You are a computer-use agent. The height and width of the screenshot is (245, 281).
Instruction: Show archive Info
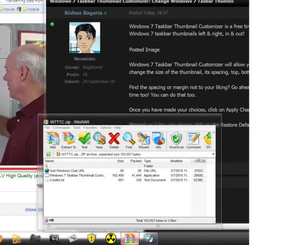click(x=158, y=140)
